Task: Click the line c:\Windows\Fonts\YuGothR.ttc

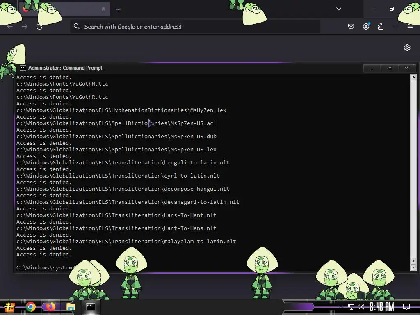Action: (62, 97)
